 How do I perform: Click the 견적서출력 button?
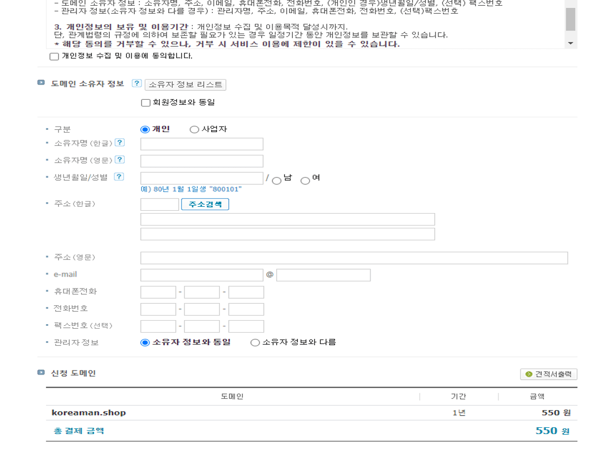(549, 374)
